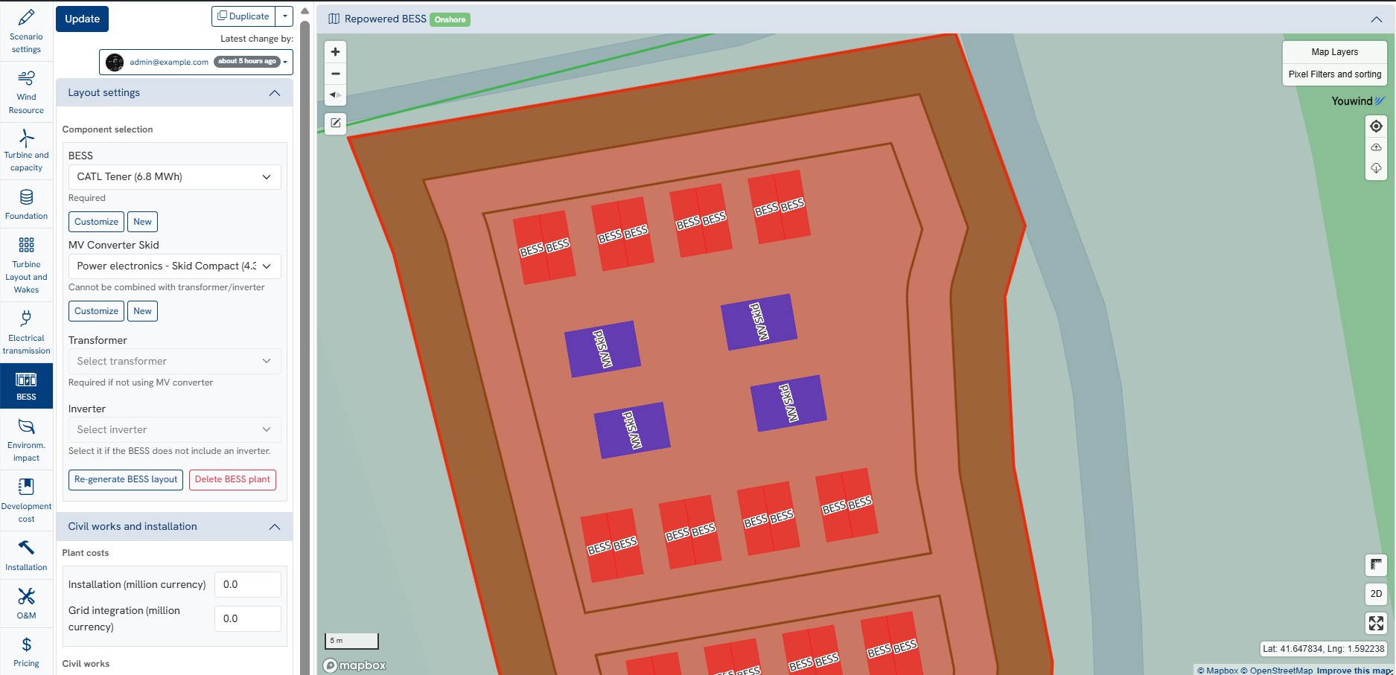Open the Wind Resource section

[x=26, y=92]
